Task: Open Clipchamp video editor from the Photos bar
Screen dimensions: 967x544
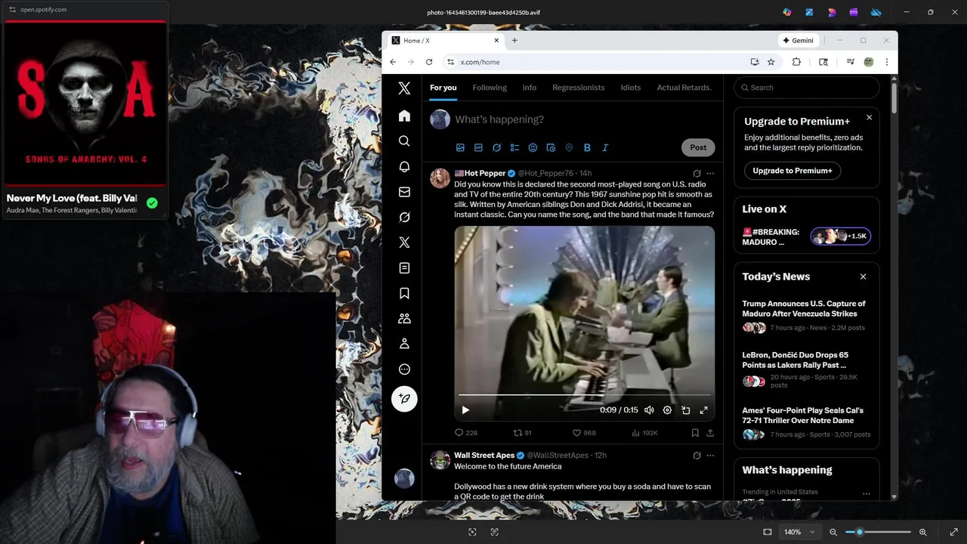Action: click(x=854, y=12)
